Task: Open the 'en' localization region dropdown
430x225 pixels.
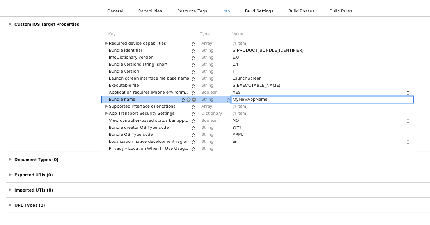Action: pyautogui.click(x=408, y=142)
